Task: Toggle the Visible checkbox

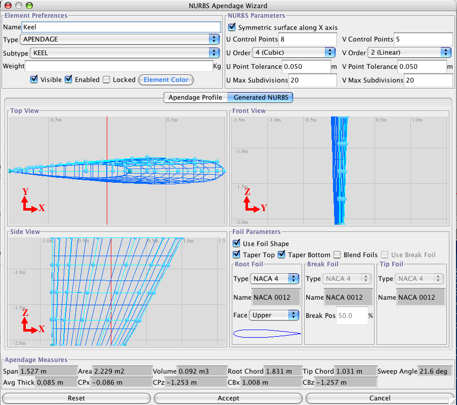Action: click(34, 79)
